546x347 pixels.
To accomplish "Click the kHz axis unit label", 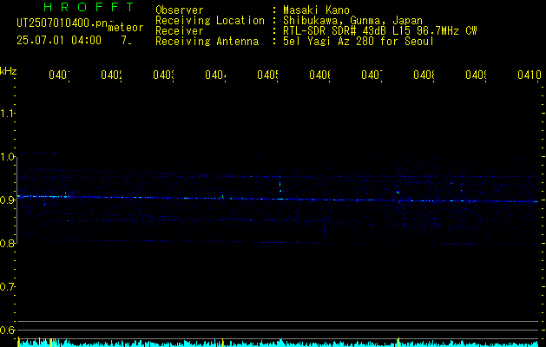I will [x=8, y=71].
